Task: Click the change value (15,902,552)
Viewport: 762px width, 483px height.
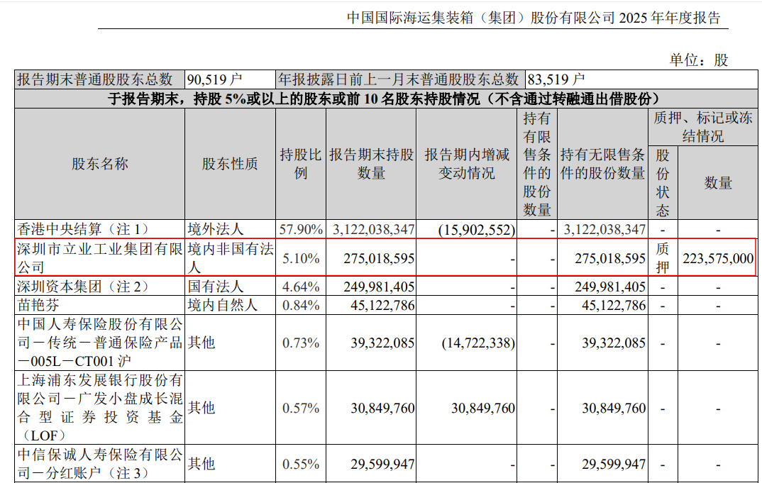Action: pos(477,229)
